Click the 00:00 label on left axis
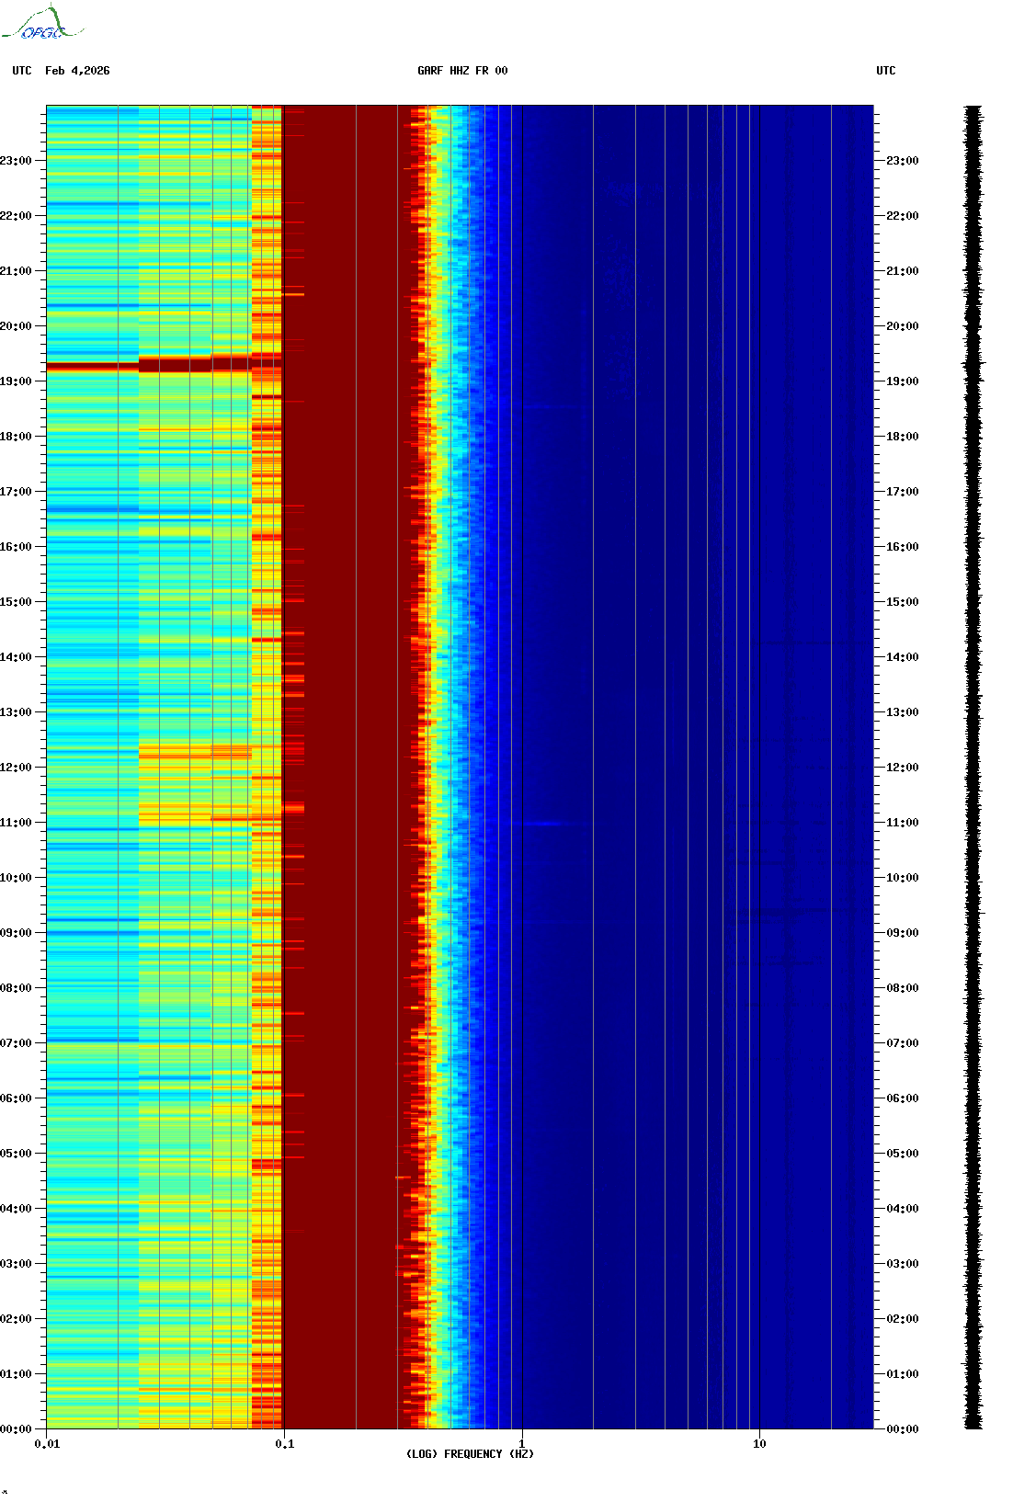1013x1502 pixels. click(x=16, y=1429)
